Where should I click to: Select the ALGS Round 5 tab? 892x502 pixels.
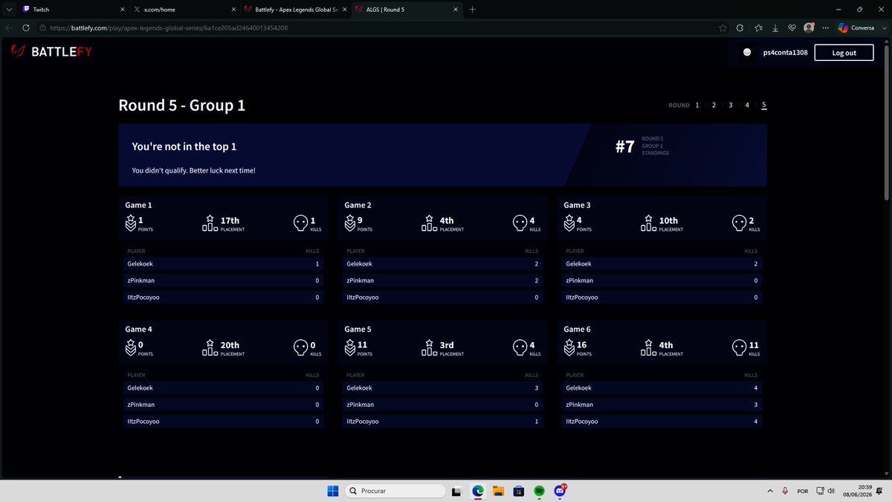[x=407, y=9]
